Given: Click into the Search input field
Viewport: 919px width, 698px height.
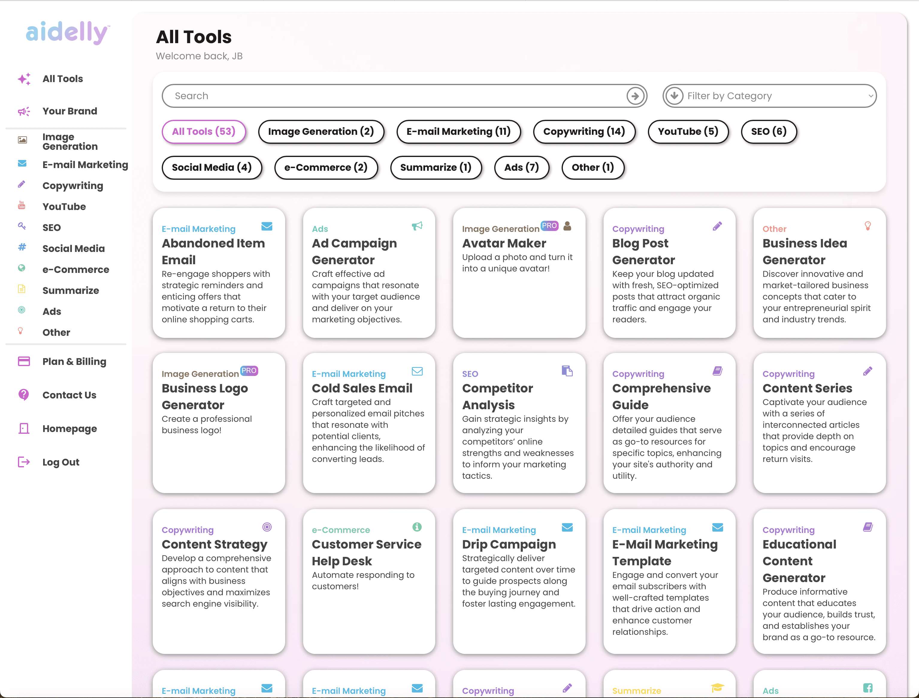Looking at the screenshot, I should point(391,96).
